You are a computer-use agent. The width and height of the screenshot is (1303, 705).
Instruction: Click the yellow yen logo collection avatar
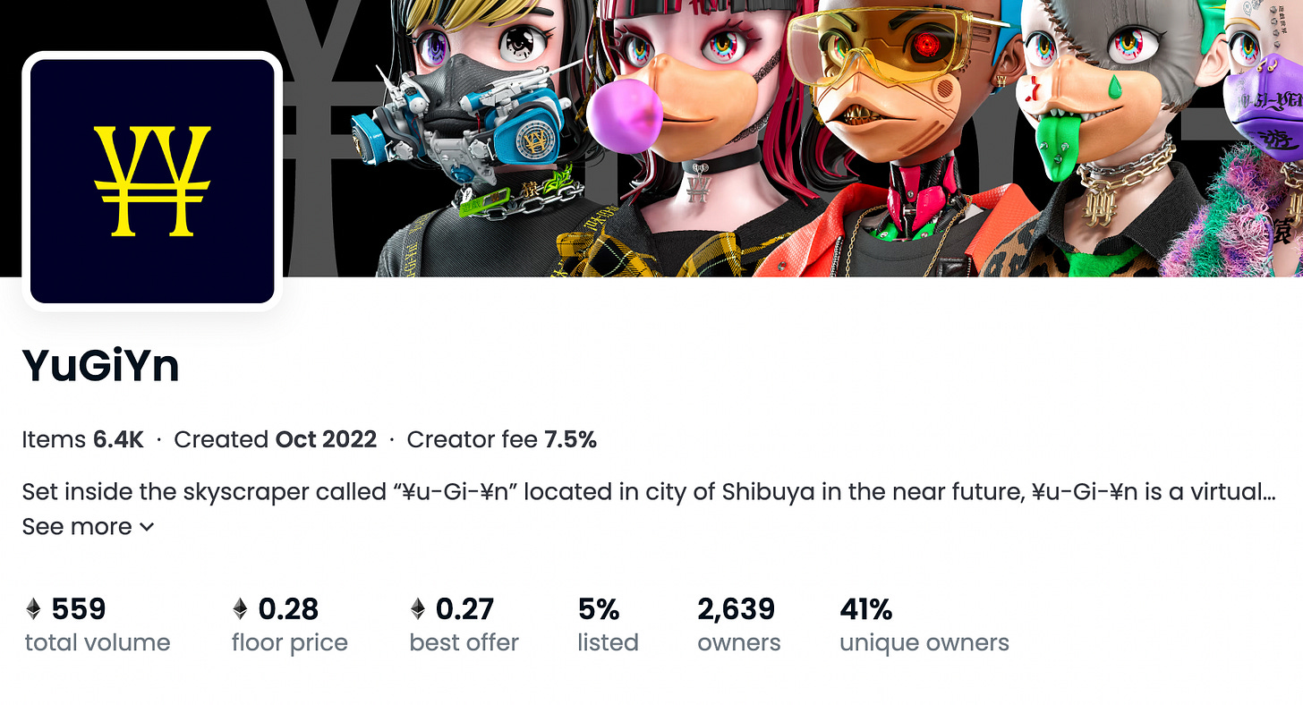[152, 181]
